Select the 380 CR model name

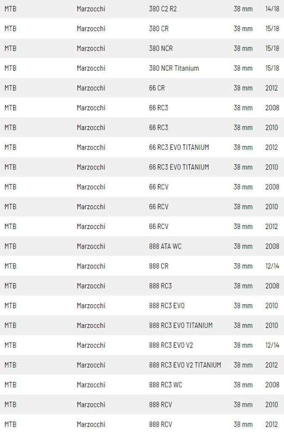pyautogui.click(x=159, y=29)
